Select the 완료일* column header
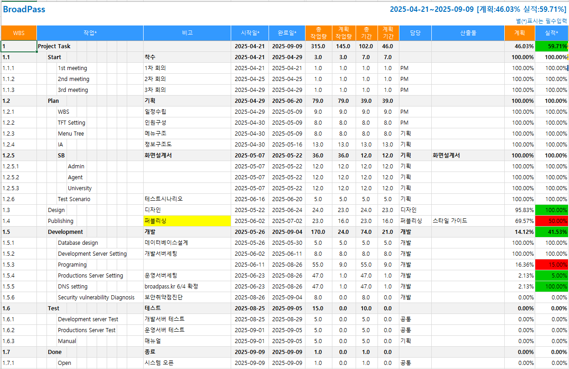The height and width of the screenshot is (369, 569). click(287, 33)
